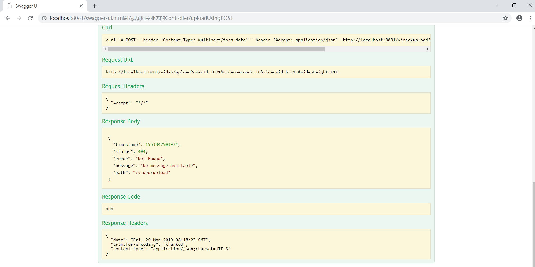
Task: Open a new browser tab
Action: [x=95, y=6]
